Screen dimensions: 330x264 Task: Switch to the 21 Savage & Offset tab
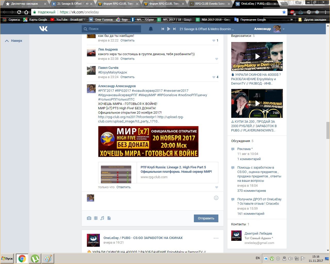click(x=69, y=4)
